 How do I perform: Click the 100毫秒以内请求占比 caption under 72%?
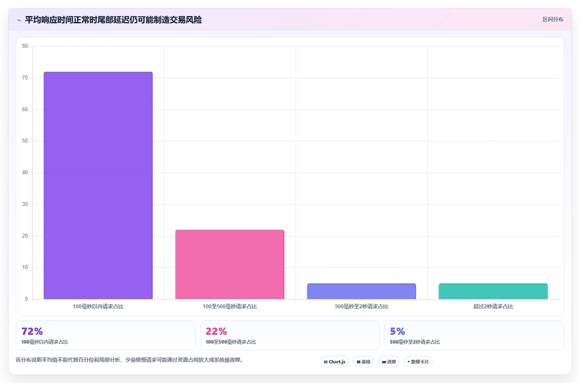[x=45, y=342]
